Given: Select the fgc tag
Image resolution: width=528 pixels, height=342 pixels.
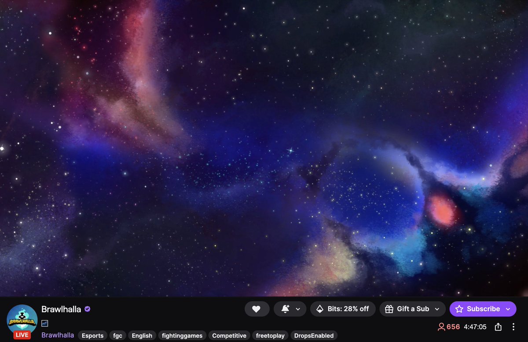Looking at the screenshot, I should point(117,336).
